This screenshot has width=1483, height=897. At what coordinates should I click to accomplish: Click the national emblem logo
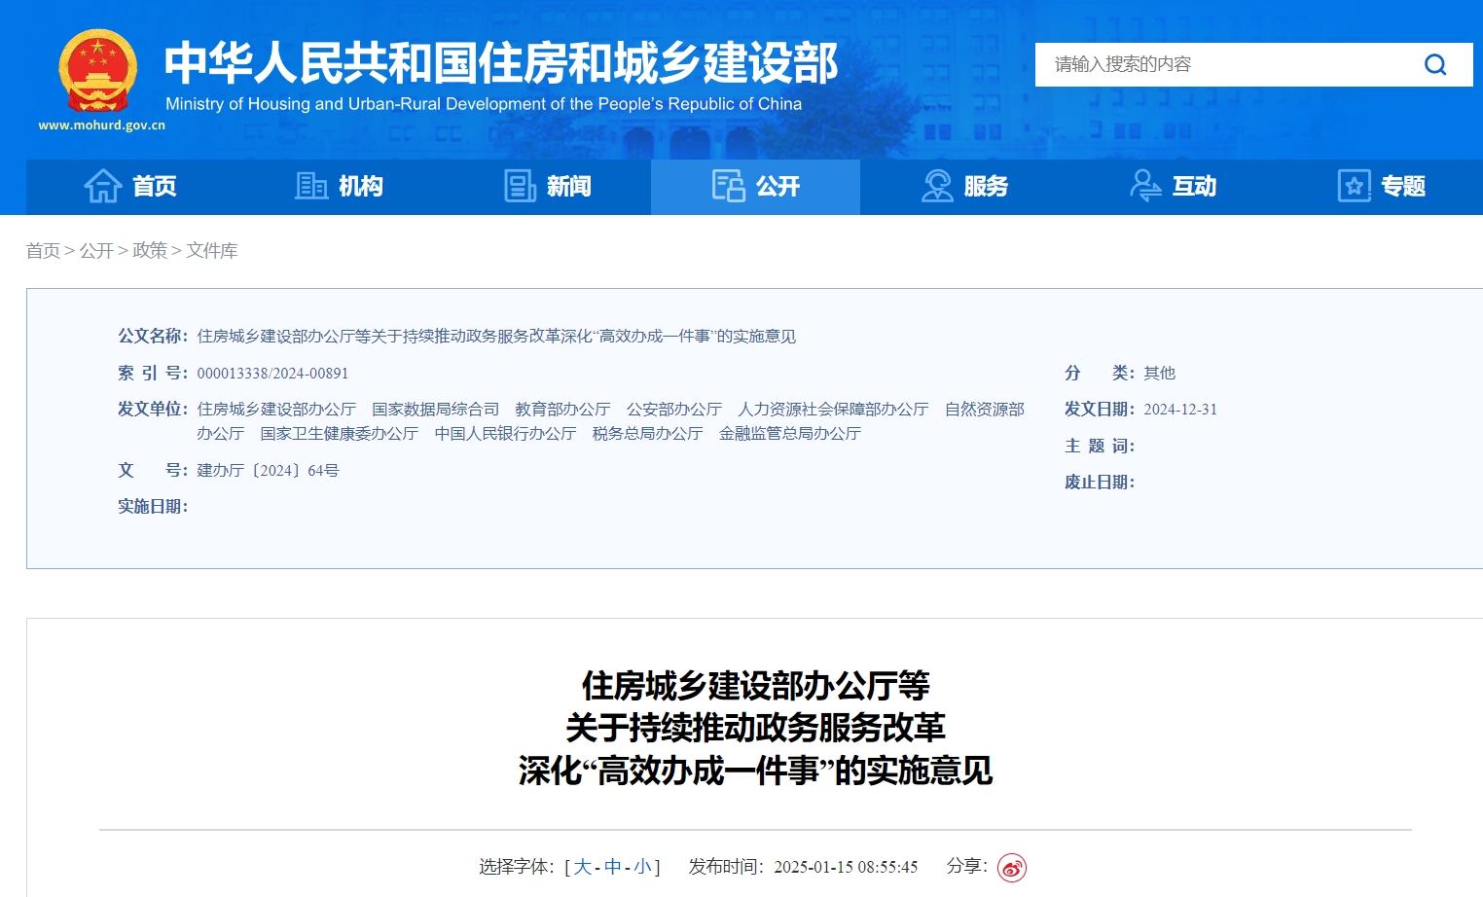[97, 73]
